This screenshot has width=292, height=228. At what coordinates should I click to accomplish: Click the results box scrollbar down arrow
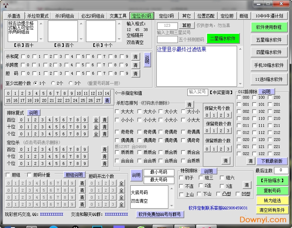(240, 84)
